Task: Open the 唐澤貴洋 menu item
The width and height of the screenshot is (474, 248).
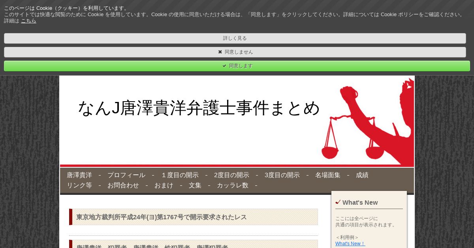Action: coord(79,175)
